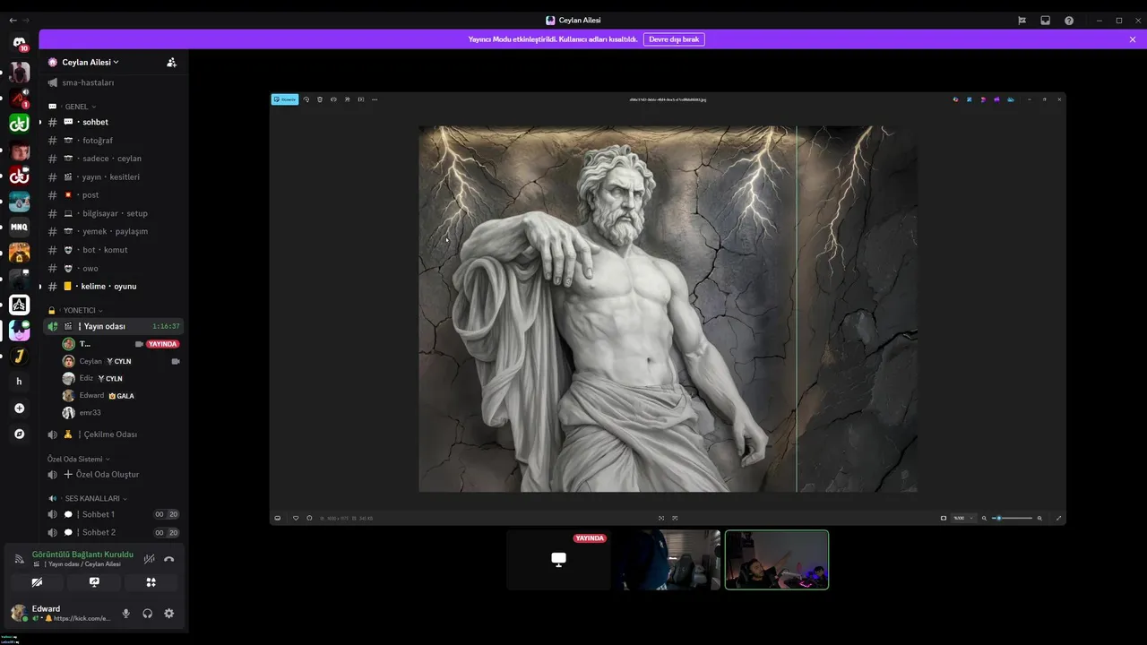Open the bilgisayar · setup channel
Screen dimensions: 1147x645
point(116,213)
